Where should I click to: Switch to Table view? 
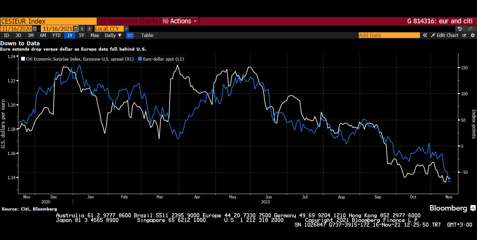click(147, 35)
